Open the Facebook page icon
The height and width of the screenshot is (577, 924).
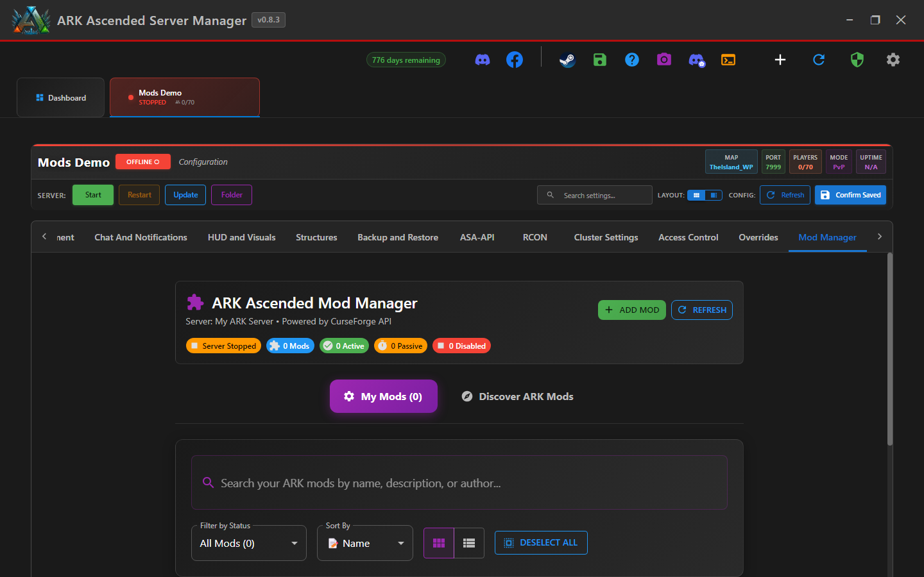click(515, 60)
